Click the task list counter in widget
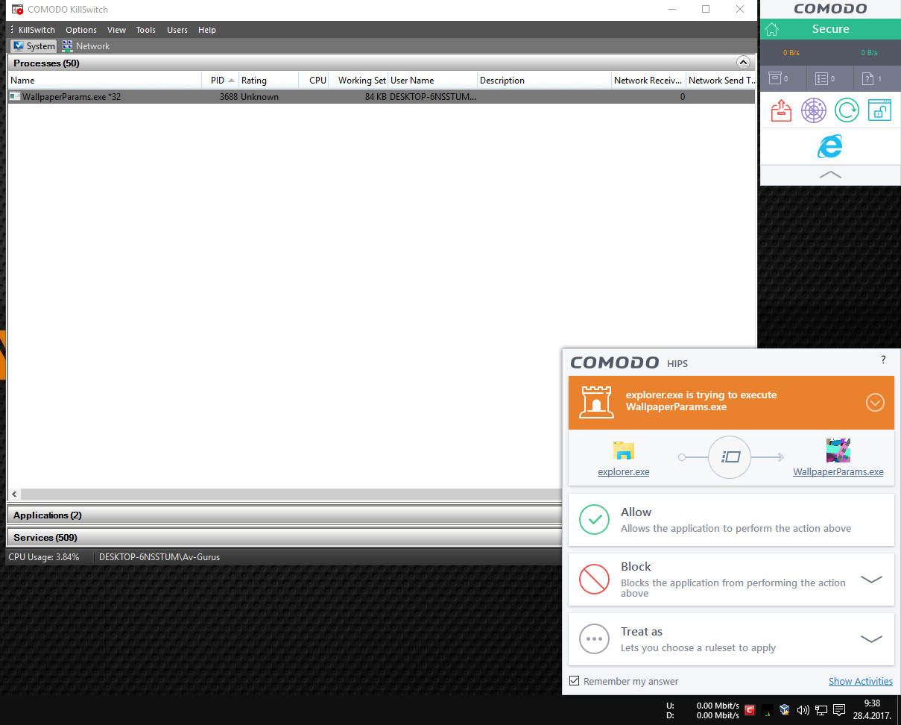The image size is (901, 725). coord(825,78)
